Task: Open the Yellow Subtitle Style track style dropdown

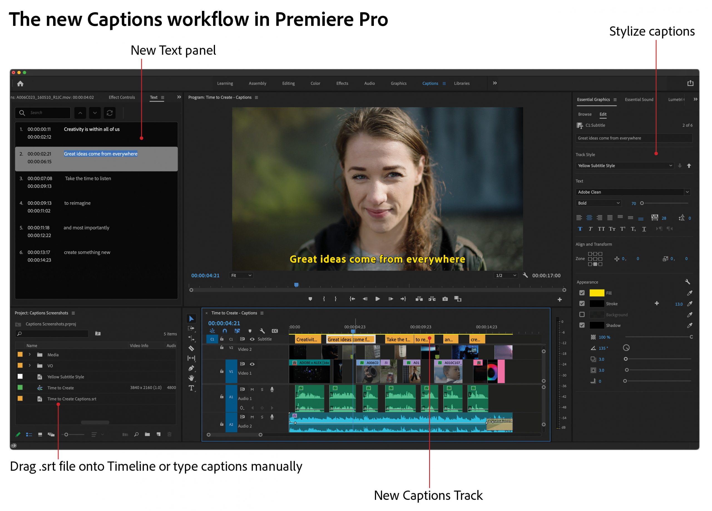Action: click(x=625, y=166)
